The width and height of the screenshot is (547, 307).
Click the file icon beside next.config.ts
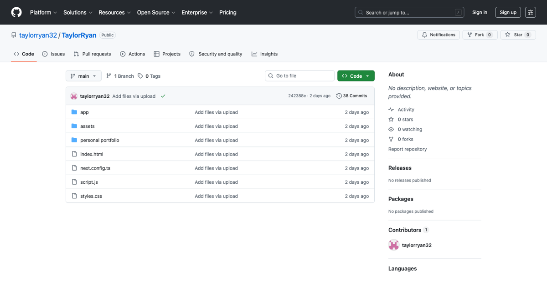click(x=74, y=168)
